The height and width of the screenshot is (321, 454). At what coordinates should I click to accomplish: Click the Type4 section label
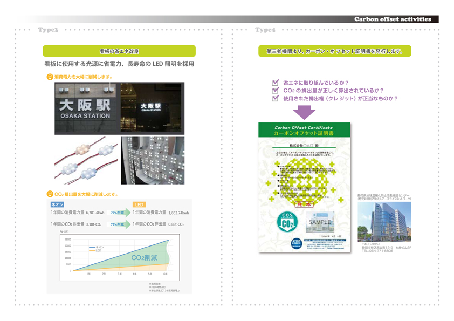tap(265, 30)
